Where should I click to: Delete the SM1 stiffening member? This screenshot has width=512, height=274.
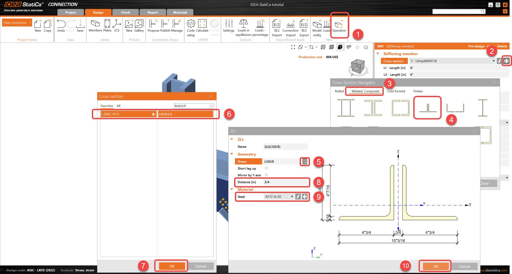tap(502, 46)
